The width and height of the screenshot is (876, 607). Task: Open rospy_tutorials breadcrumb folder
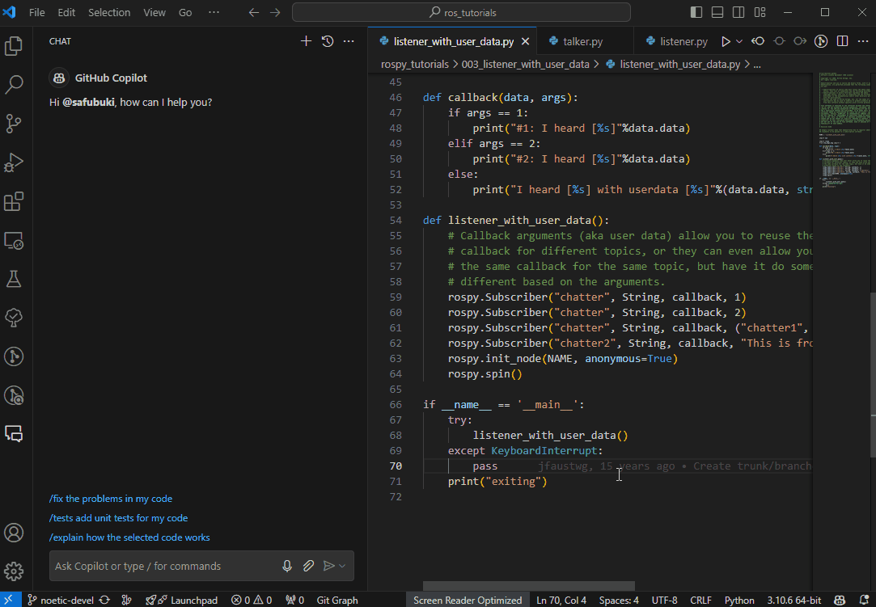[414, 65]
